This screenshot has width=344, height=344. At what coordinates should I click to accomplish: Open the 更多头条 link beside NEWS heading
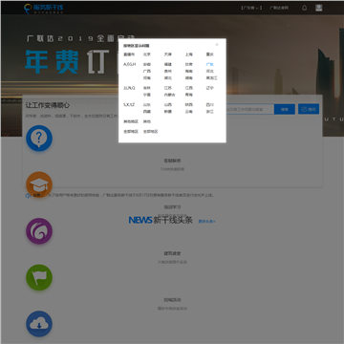[206, 221]
